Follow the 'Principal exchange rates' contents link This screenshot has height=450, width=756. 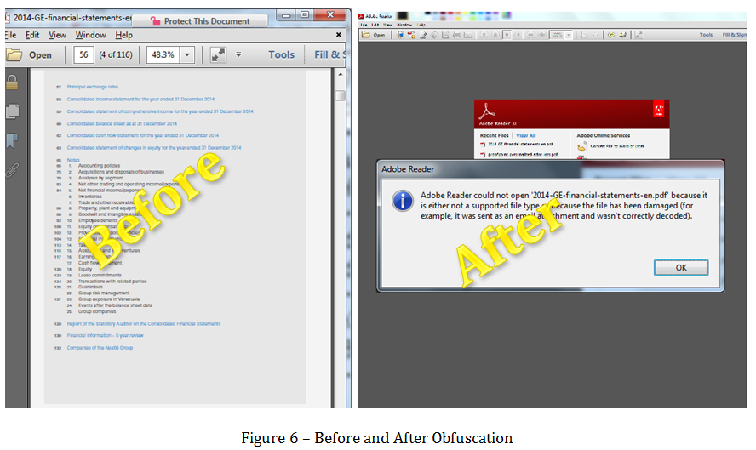[x=93, y=88]
